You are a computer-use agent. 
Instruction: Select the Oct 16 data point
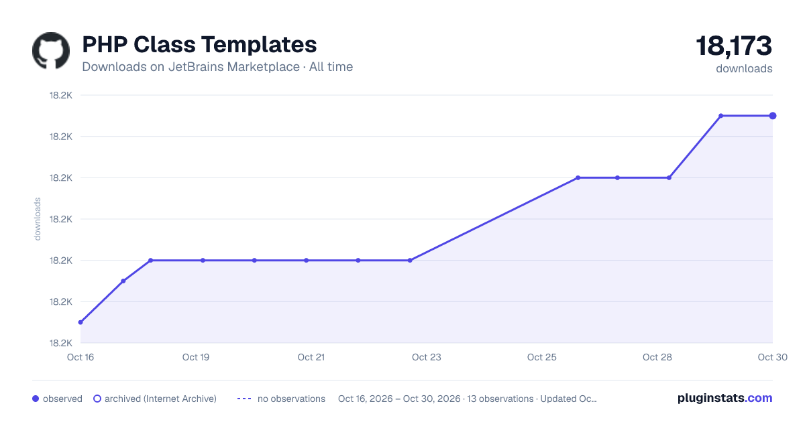[80, 322]
